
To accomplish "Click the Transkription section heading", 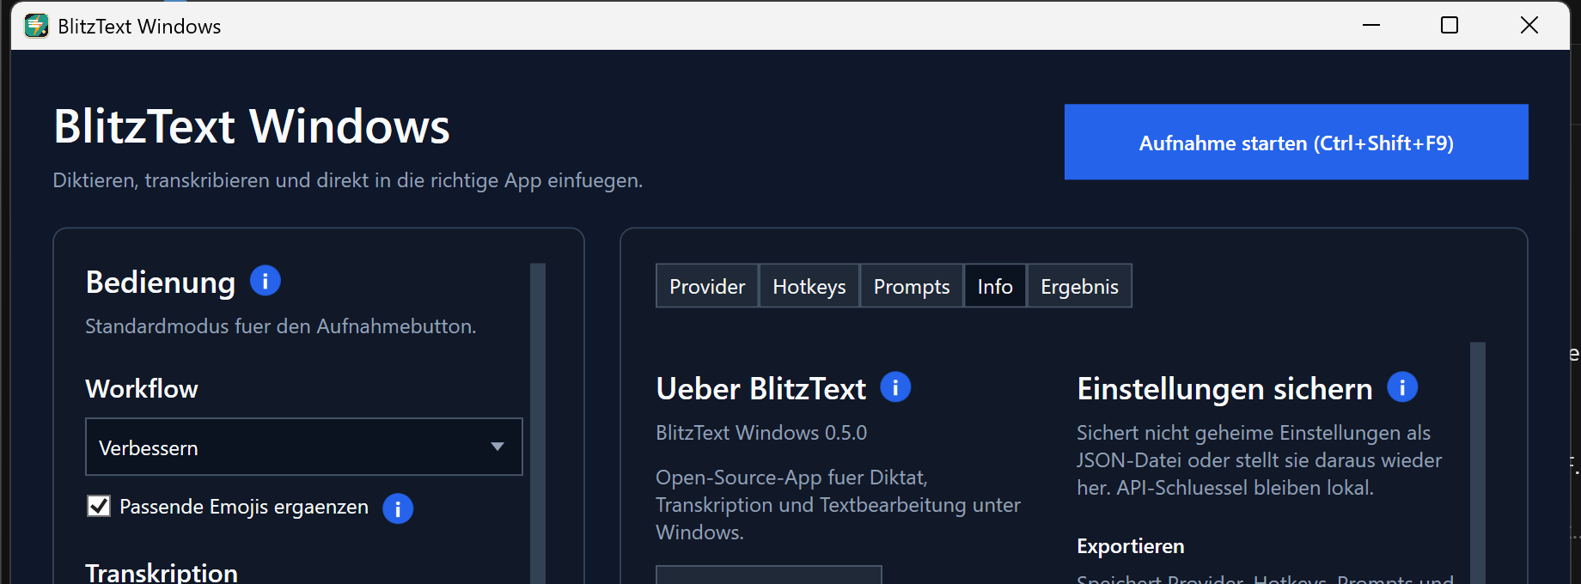I will [162, 572].
